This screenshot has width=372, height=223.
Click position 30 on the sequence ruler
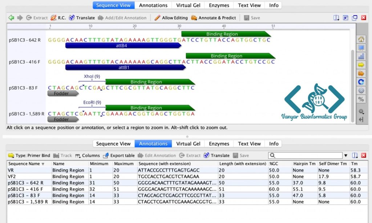click(179, 26)
